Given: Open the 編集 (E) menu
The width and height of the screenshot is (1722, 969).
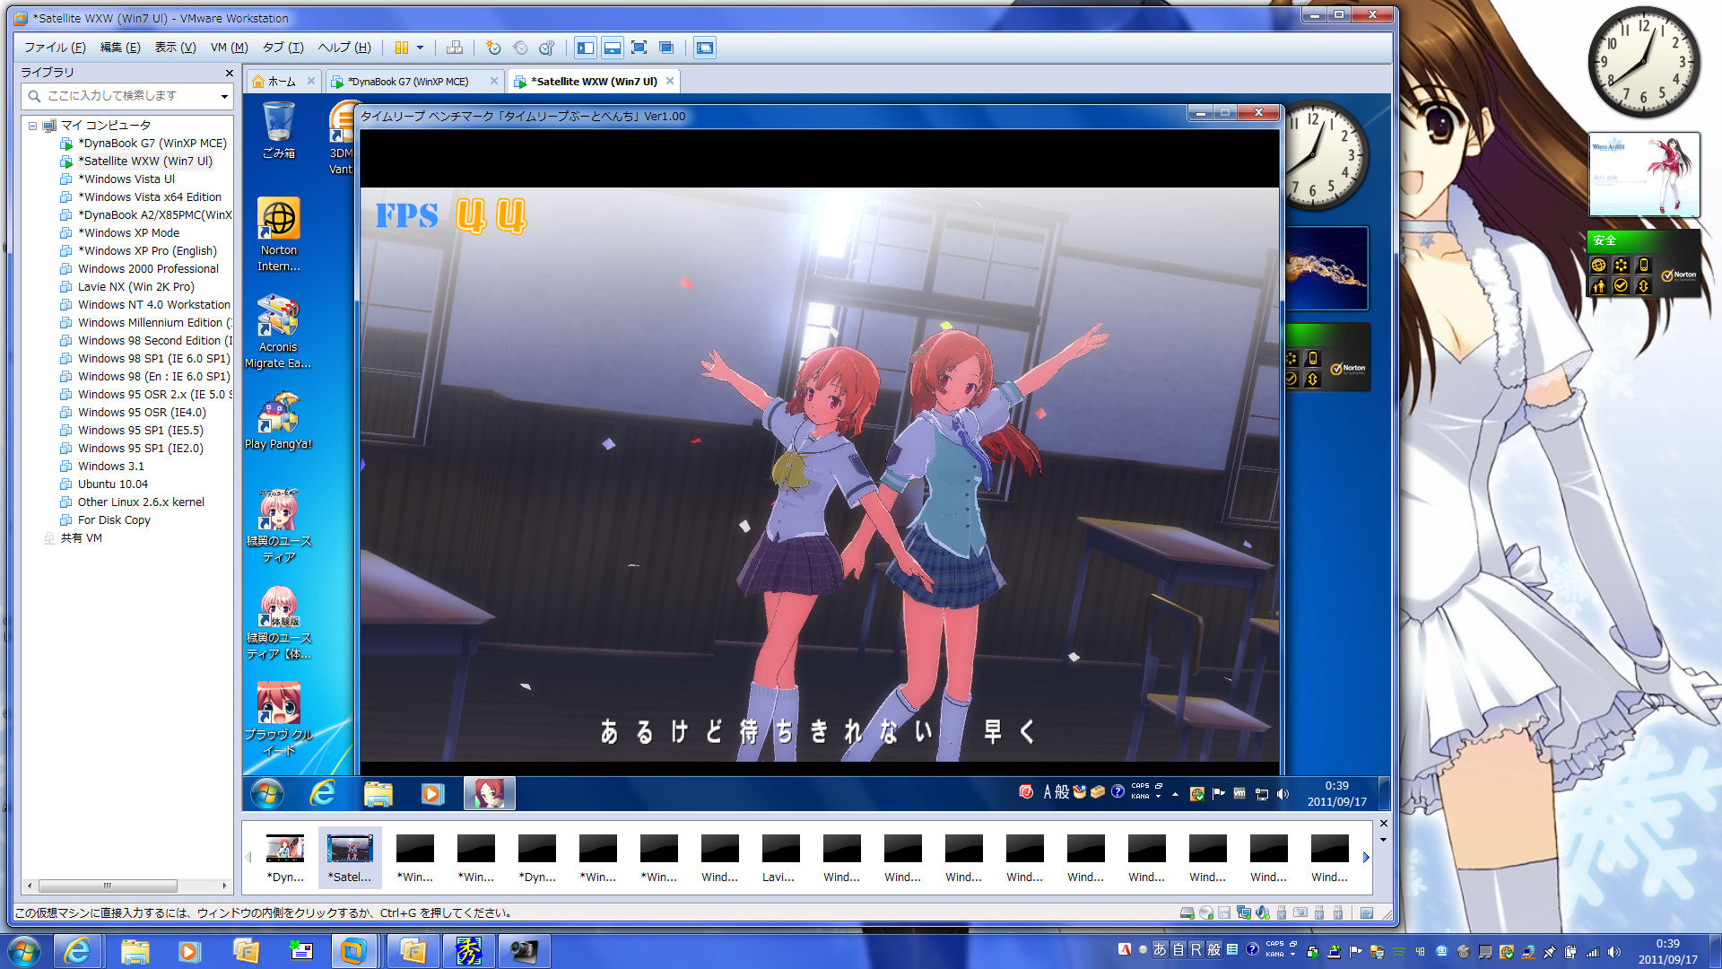Looking at the screenshot, I should click(120, 48).
